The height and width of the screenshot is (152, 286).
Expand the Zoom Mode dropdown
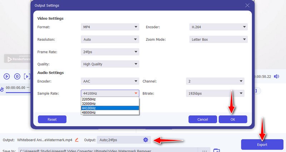click(x=218, y=39)
